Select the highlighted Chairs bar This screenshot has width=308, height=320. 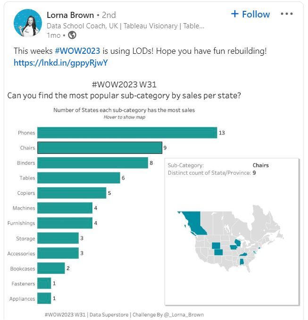pos(100,148)
